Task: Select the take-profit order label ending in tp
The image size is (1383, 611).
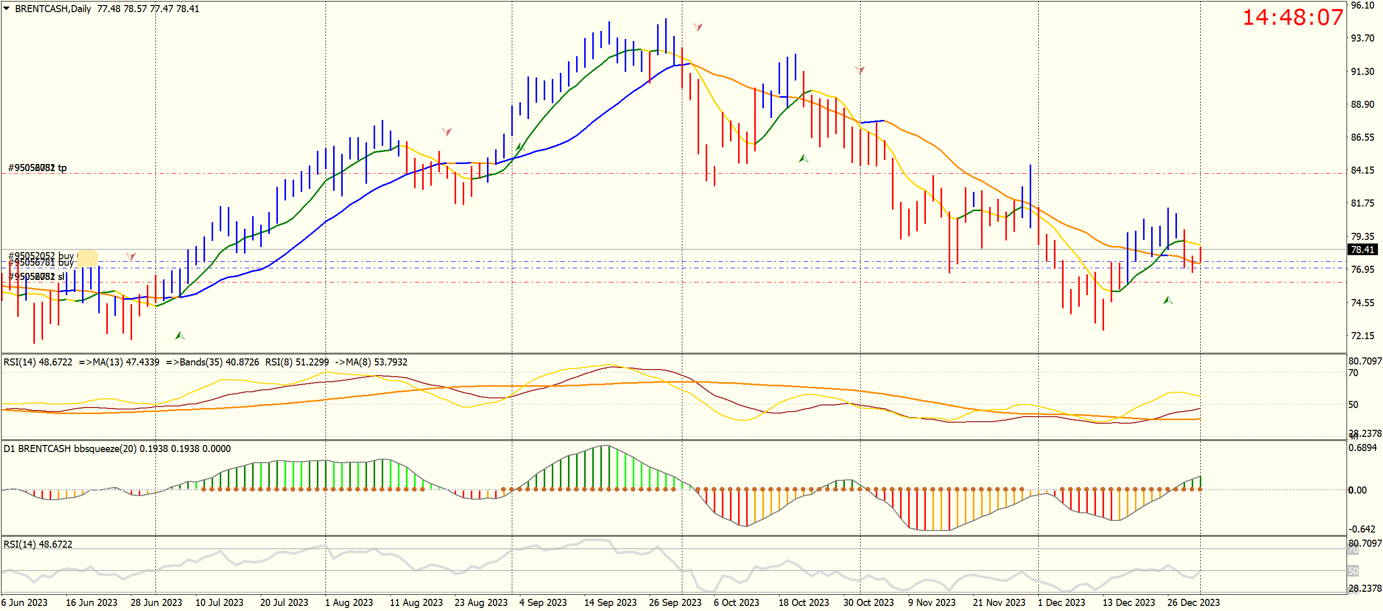Action: point(37,168)
